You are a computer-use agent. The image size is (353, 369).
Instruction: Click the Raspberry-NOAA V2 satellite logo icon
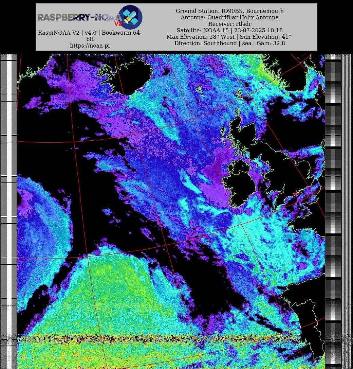pyautogui.click(x=130, y=17)
